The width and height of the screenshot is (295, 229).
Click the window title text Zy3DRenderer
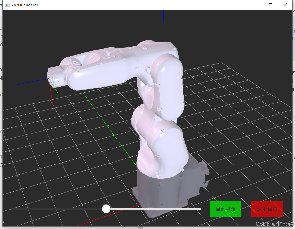(24, 5)
